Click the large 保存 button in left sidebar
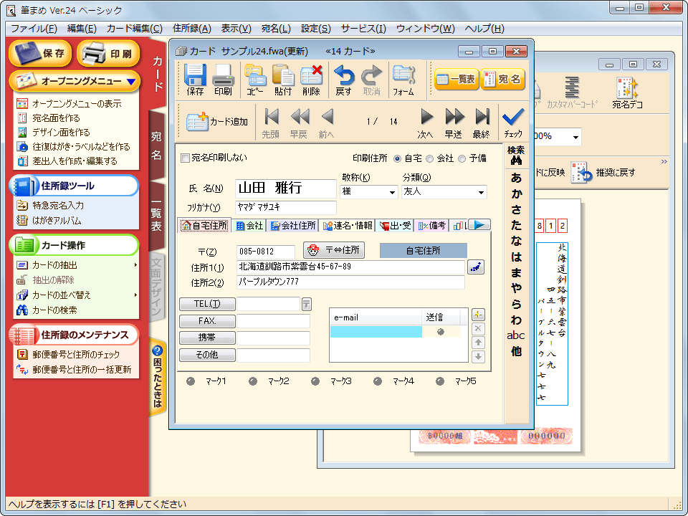This screenshot has width=688, height=516. (40, 53)
